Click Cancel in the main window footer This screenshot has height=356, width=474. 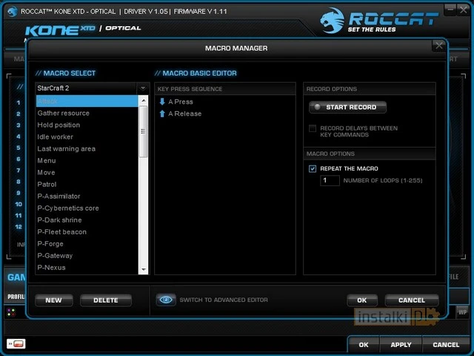click(446, 345)
